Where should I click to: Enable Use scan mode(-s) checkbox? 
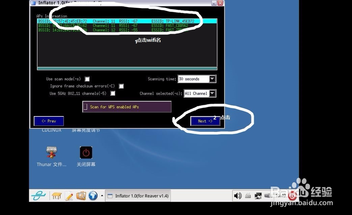click(87, 79)
